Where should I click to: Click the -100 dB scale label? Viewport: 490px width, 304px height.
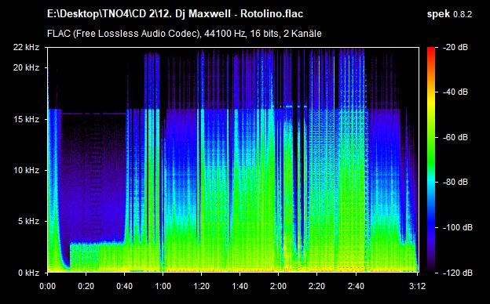click(x=458, y=228)
